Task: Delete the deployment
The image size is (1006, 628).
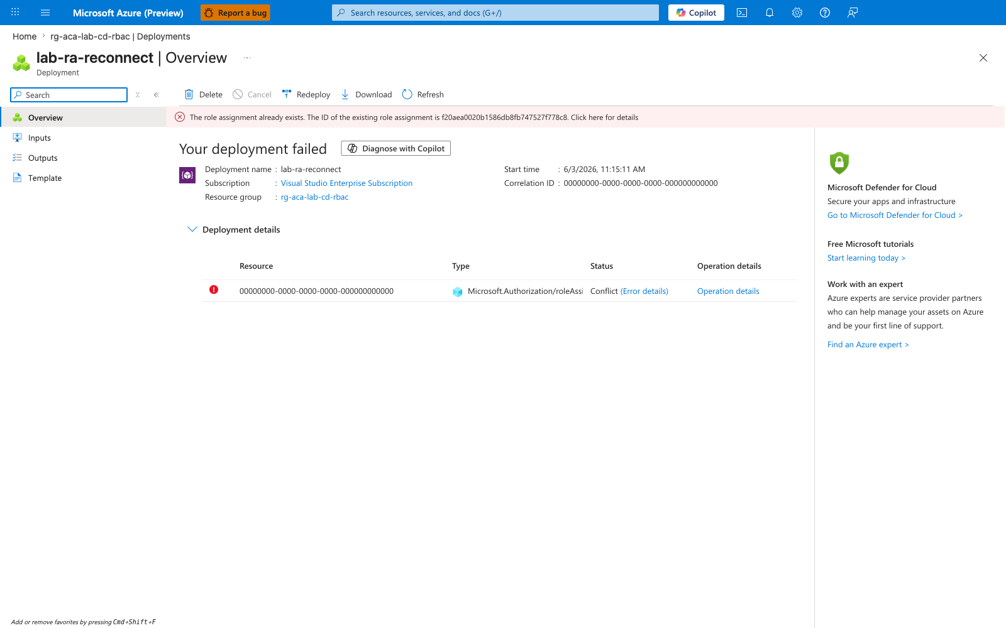Action: (203, 94)
